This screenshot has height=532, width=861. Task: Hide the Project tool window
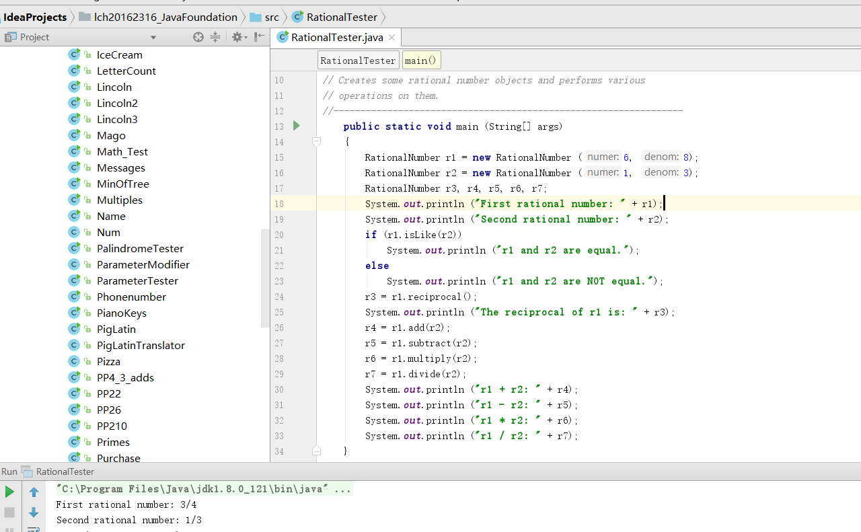[260, 37]
